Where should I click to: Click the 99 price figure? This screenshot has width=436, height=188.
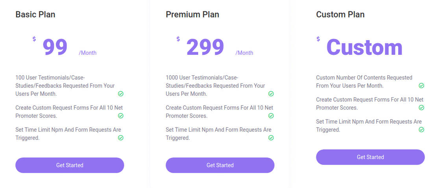pos(55,47)
